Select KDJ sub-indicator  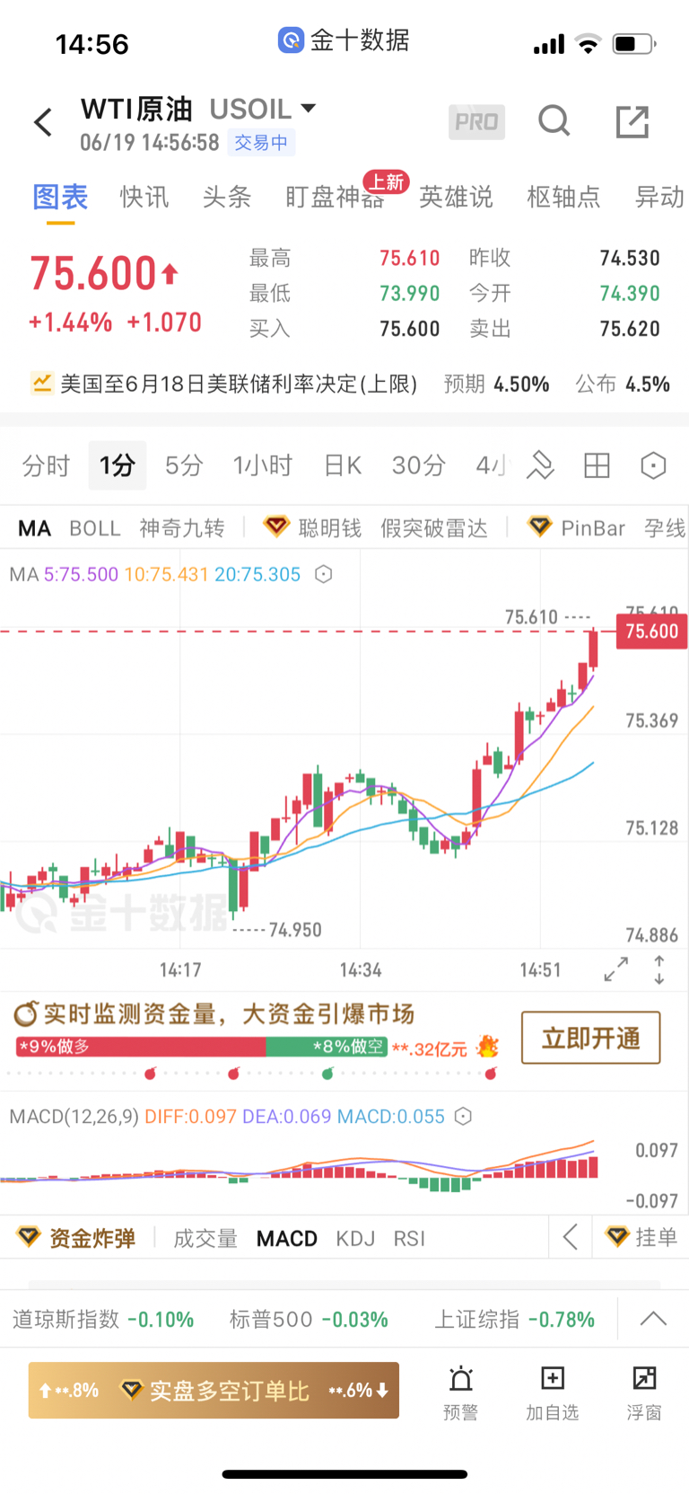355,1238
